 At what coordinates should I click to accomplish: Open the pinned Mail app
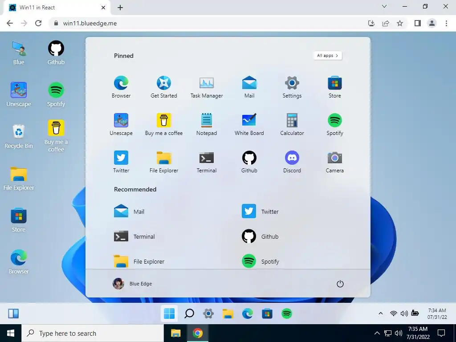pyautogui.click(x=249, y=87)
